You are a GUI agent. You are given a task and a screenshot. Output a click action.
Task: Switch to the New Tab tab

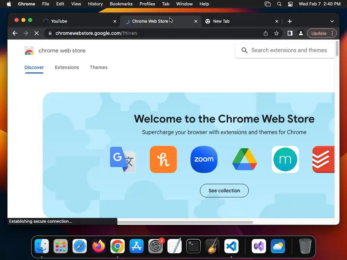(241, 21)
